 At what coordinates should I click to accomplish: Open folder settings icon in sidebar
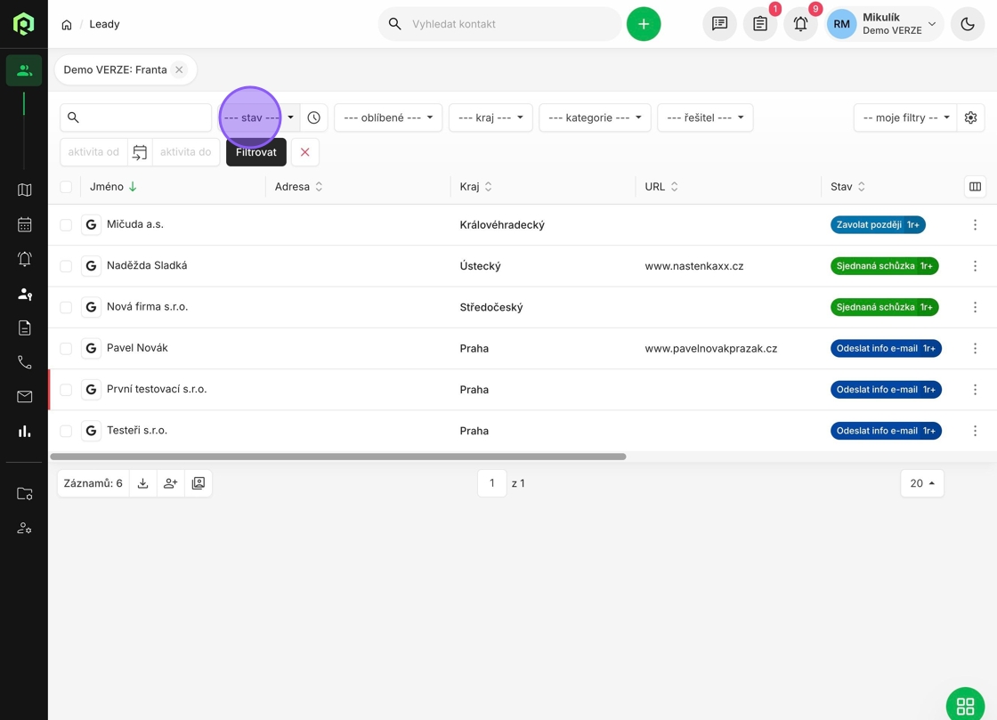tap(24, 494)
